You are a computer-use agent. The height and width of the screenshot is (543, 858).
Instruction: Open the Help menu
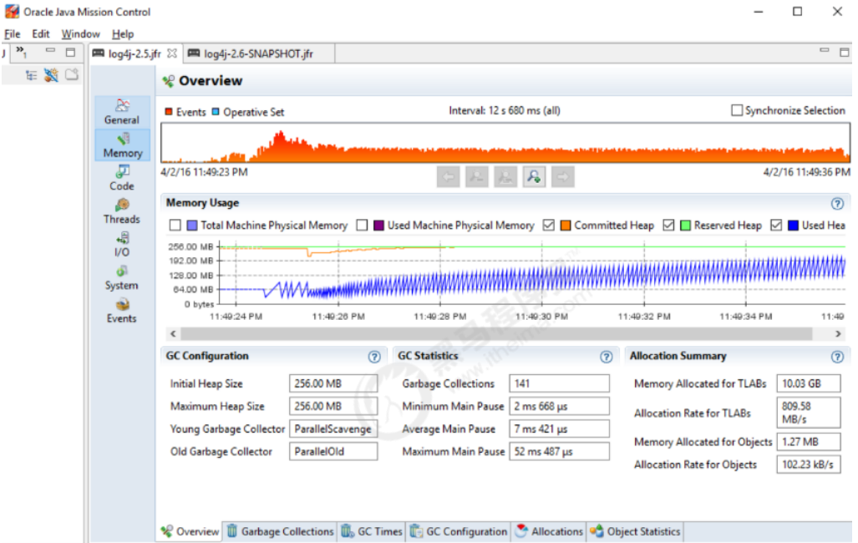(123, 34)
